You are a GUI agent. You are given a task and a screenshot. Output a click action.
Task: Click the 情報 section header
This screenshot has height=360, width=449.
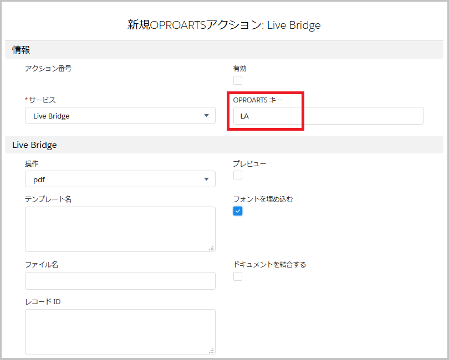(x=22, y=50)
